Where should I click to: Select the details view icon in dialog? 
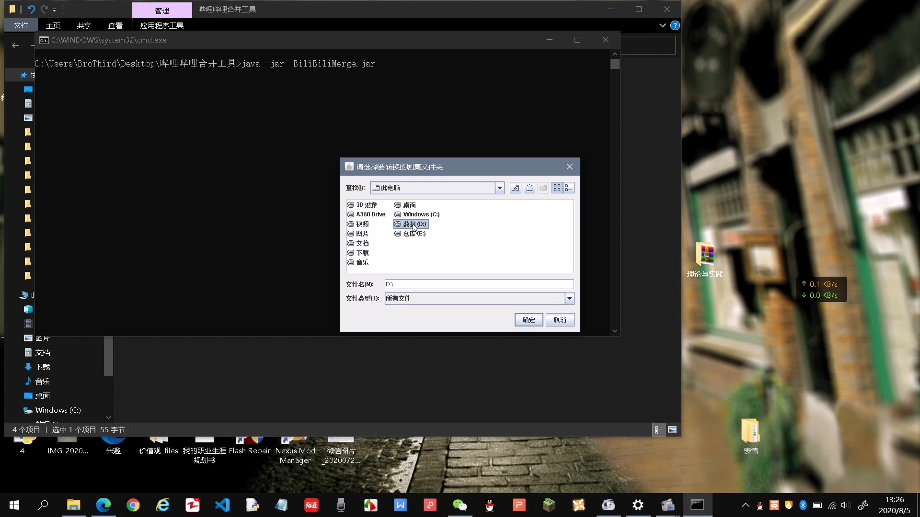coord(569,188)
